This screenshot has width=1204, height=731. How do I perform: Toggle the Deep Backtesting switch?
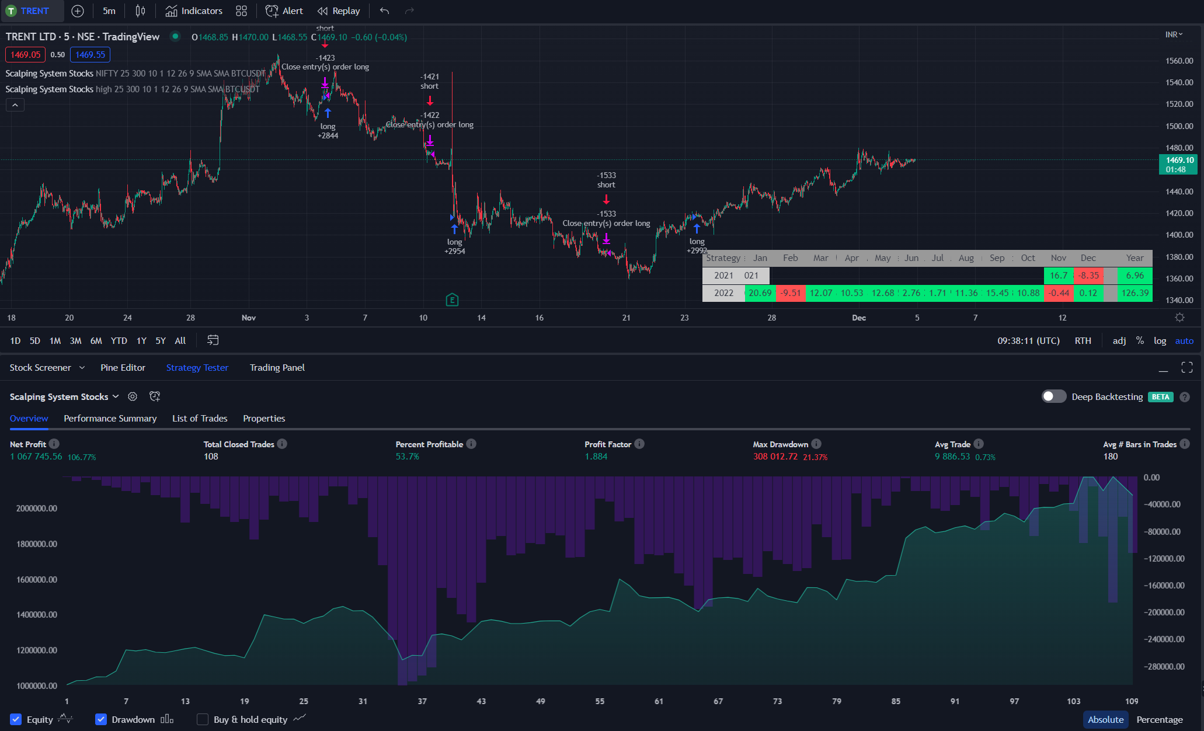1054,396
